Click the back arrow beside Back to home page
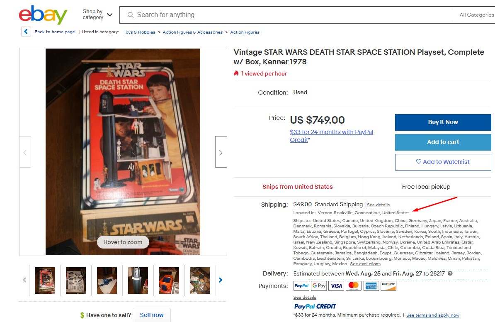Image resolution: width=495 pixels, height=322 pixels. pyautogui.click(x=26, y=32)
